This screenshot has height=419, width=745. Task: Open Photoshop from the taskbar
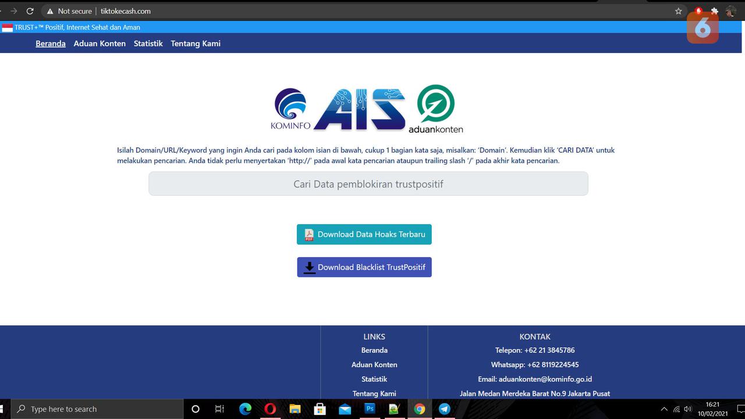[370, 409]
